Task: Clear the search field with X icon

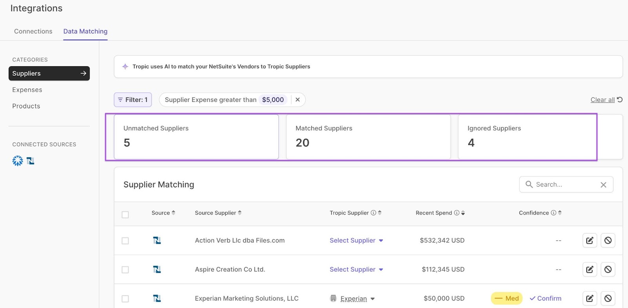Action: [x=604, y=185]
